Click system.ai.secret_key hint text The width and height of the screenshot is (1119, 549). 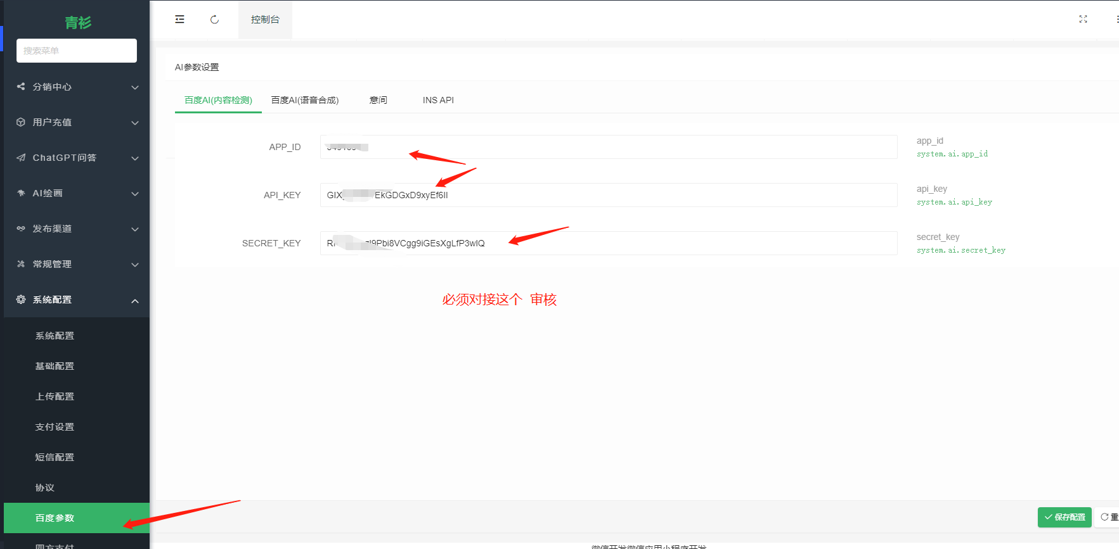961,250
